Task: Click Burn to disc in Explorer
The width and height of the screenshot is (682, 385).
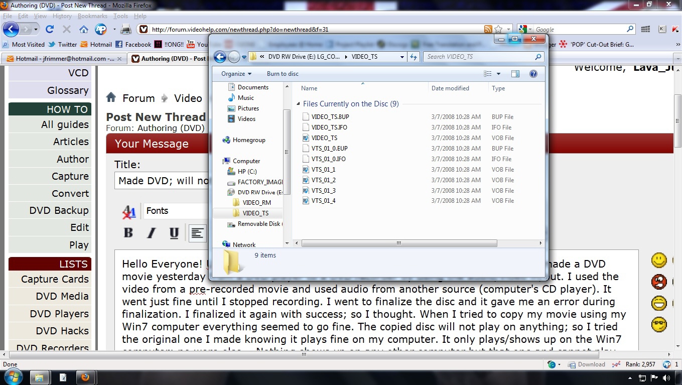Action: [x=283, y=74]
